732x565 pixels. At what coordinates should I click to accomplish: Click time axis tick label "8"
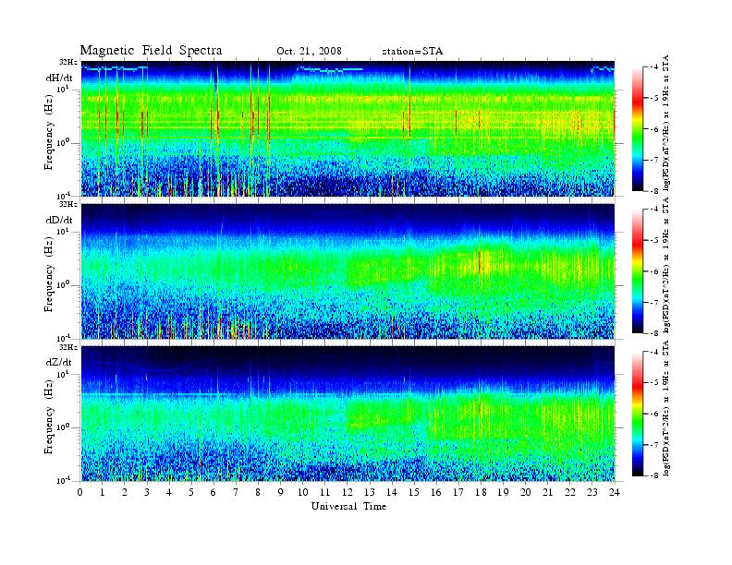tap(258, 492)
